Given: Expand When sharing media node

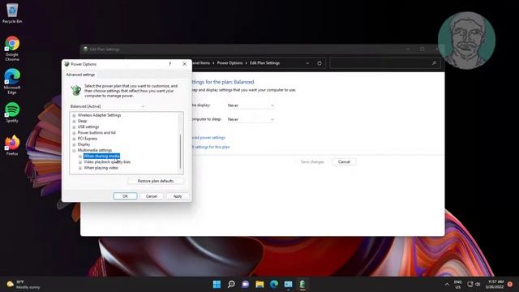Looking at the screenshot, I should (x=80, y=157).
